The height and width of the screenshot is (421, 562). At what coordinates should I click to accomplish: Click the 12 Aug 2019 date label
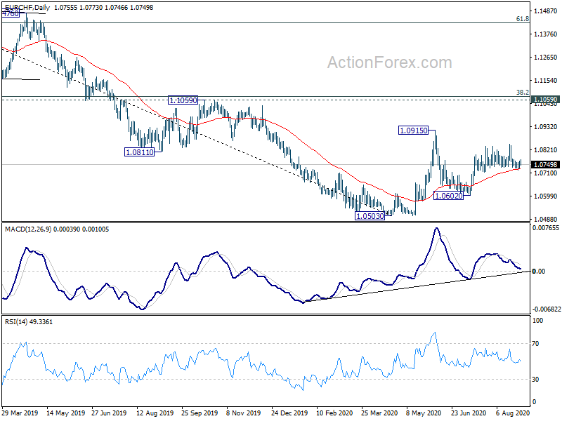(155, 413)
